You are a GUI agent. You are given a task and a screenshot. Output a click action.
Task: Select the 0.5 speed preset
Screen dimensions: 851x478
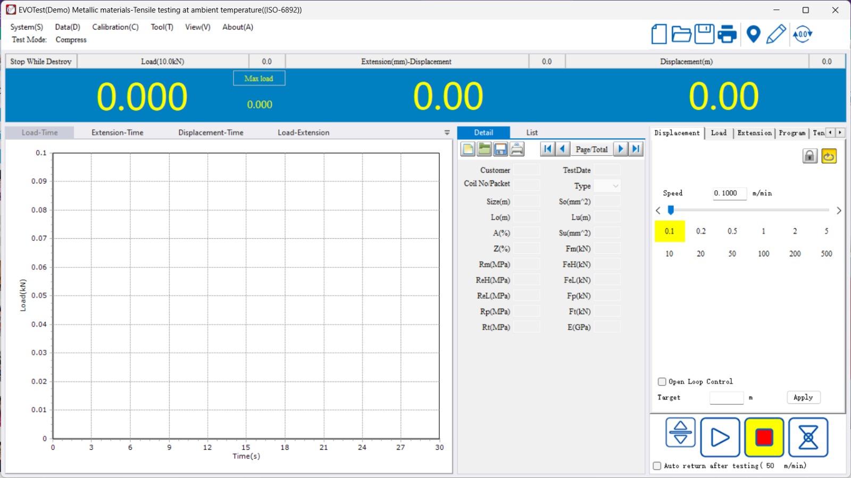pyautogui.click(x=732, y=231)
